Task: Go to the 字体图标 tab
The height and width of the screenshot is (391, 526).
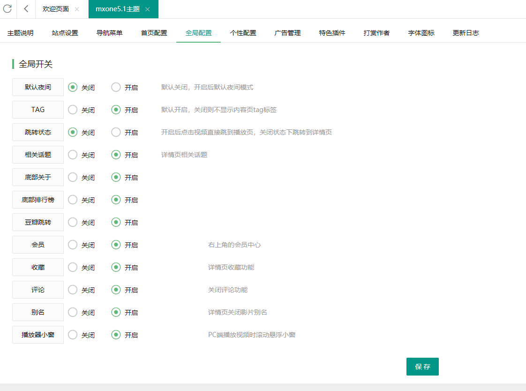Action: (x=421, y=33)
